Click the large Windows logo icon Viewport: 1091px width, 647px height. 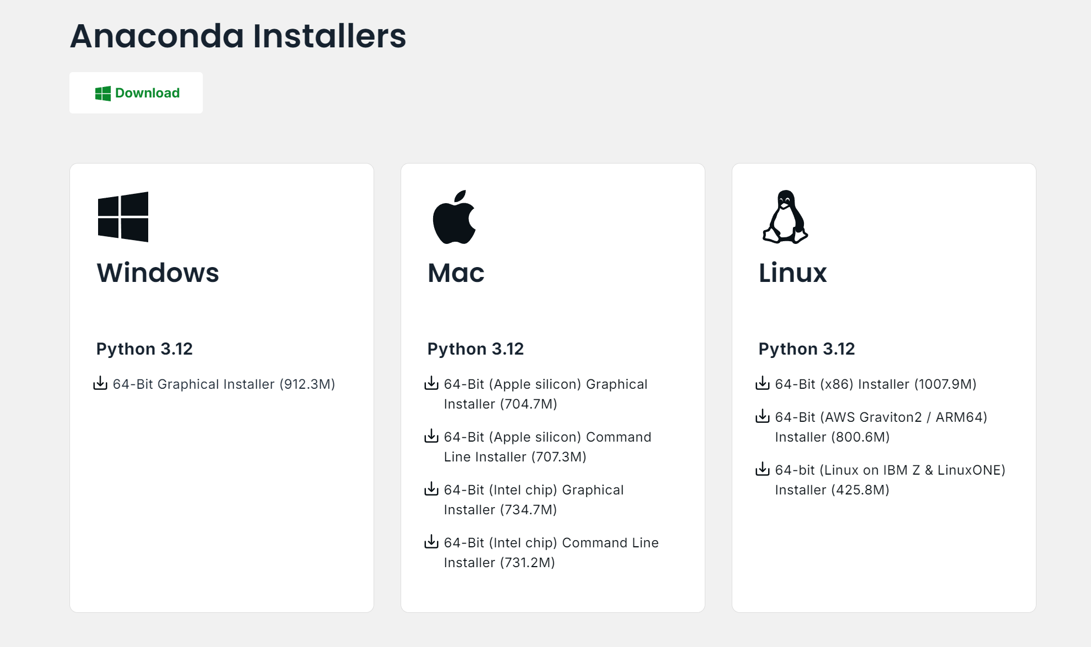(123, 217)
